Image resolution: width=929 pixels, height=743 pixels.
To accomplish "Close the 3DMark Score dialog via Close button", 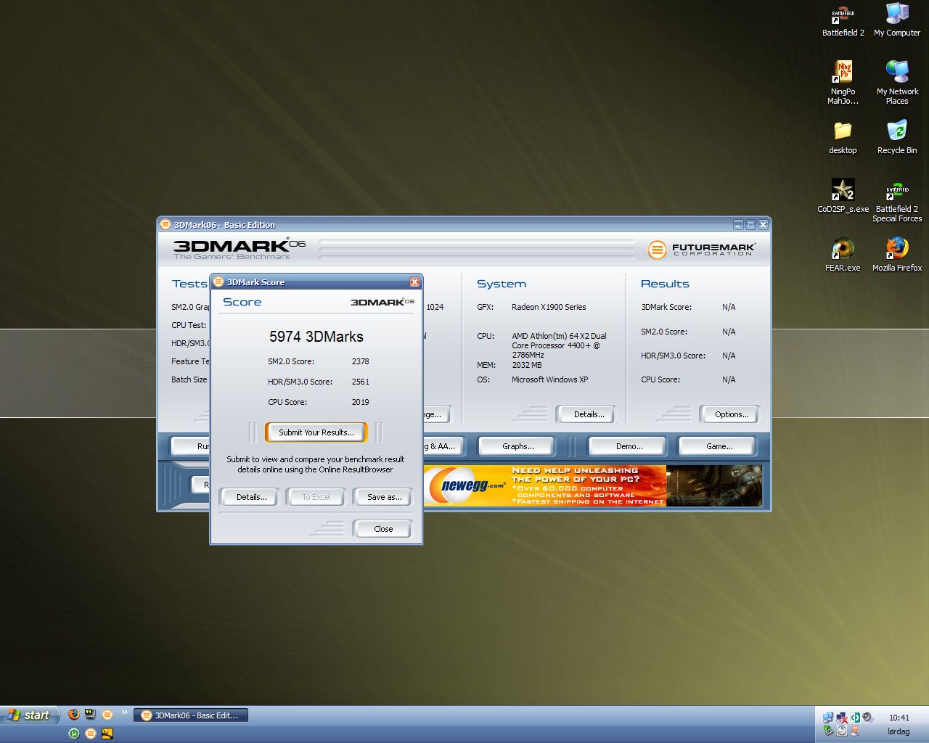I will coord(383,529).
